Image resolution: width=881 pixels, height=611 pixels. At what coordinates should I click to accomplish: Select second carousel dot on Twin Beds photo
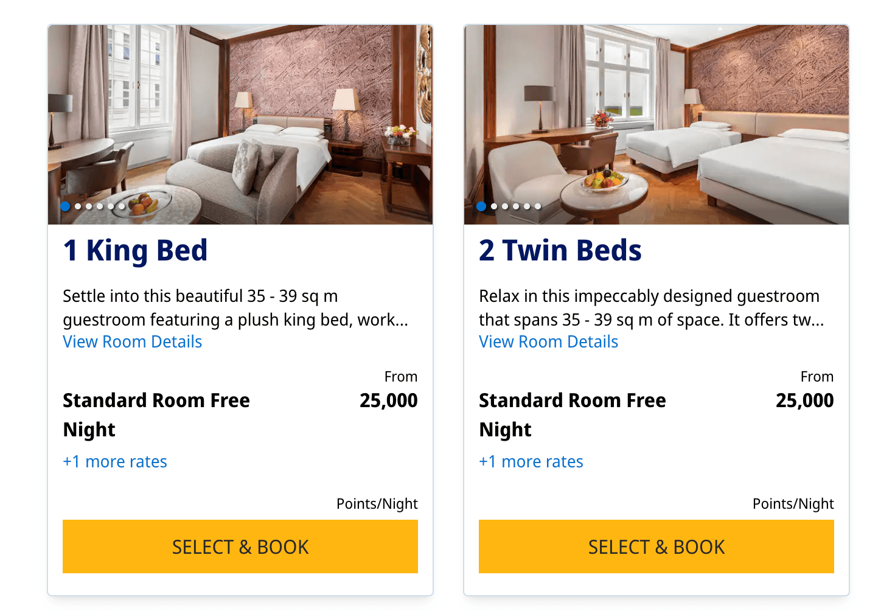click(494, 206)
